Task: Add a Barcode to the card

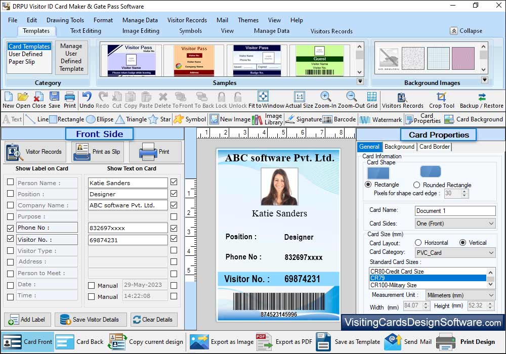Action: click(339, 119)
